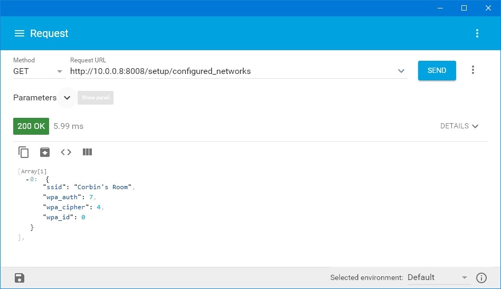Switch to table view icon
The width and height of the screenshot is (501, 289).
(88, 152)
